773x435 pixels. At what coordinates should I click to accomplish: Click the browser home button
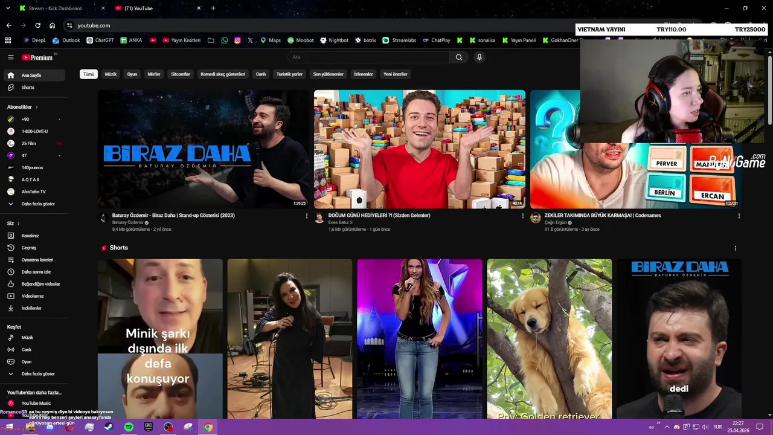[x=52, y=25]
